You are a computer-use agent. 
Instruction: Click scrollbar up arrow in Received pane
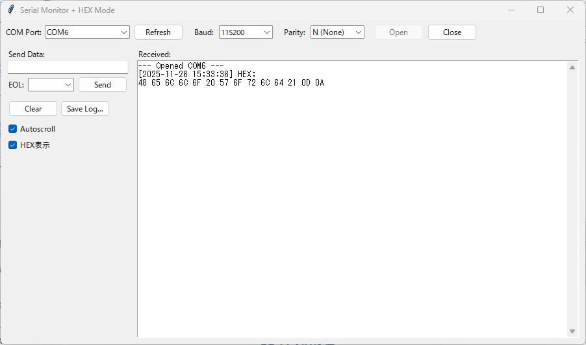click(x=572, y=67)
